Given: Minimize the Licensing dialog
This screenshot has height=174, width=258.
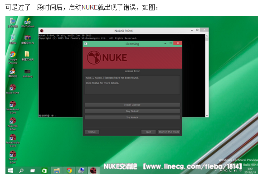Looking at the screenshot, I should pyautogui.click(x=165, y=43).
